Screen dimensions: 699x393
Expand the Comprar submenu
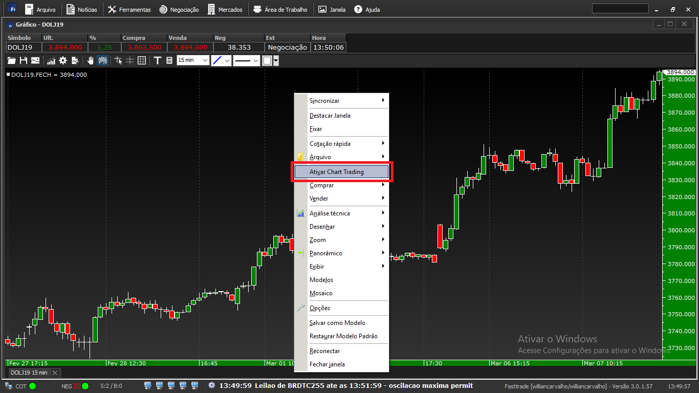(341, 185)
